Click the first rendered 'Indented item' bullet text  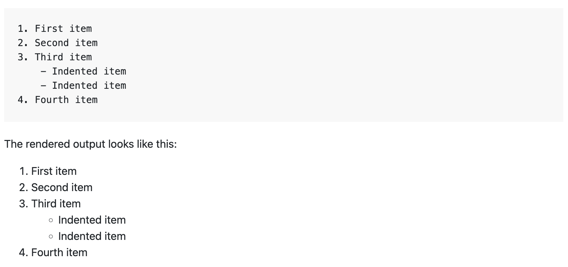tap(92, 220)
